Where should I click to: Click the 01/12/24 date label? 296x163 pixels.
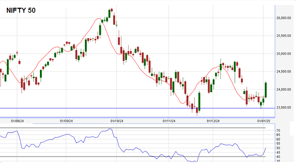(213, 121)
